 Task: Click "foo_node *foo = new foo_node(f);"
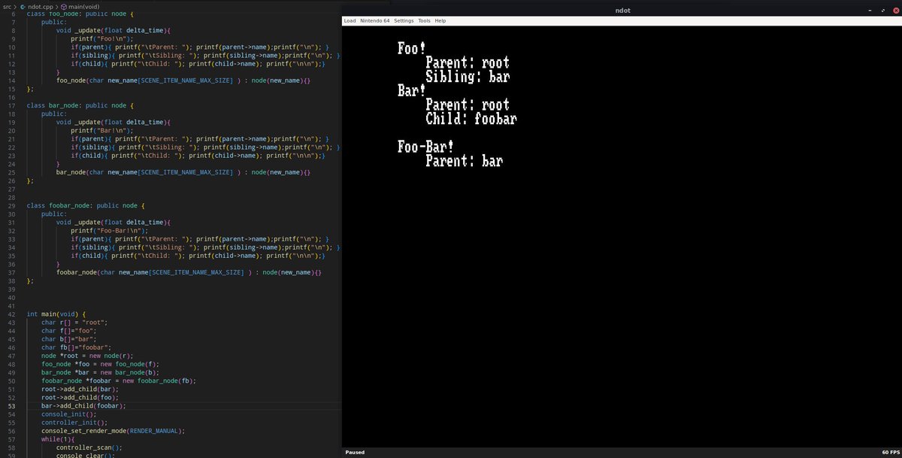tap(100, 364)
